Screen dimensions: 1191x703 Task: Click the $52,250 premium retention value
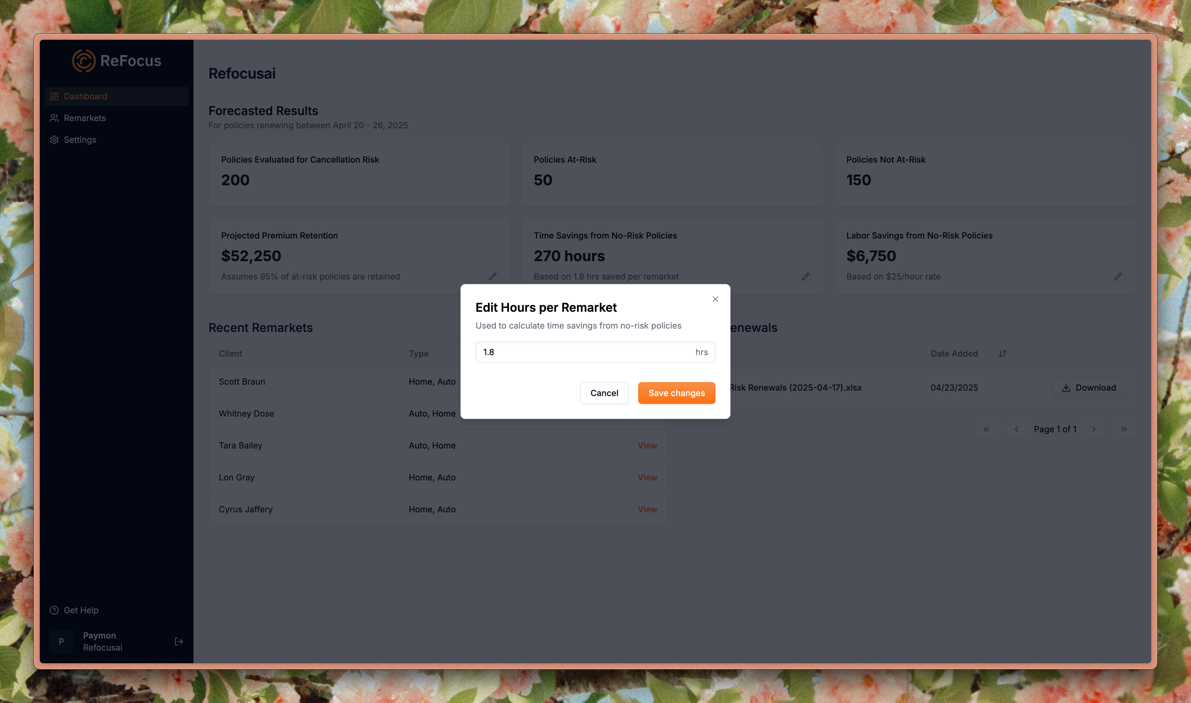pyautogui.click(x=251, y=256)
